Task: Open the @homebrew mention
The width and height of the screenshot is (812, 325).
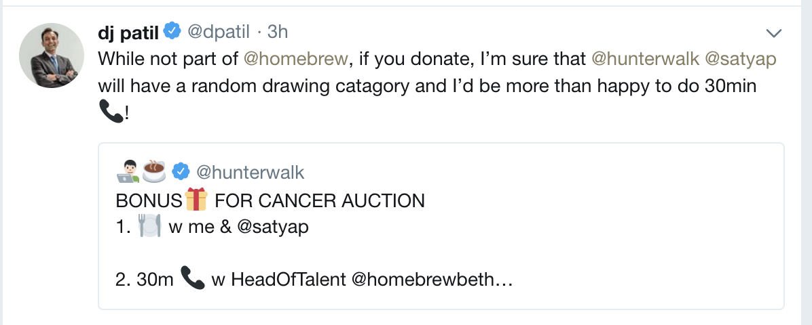Action: click(x=295, y=59)
